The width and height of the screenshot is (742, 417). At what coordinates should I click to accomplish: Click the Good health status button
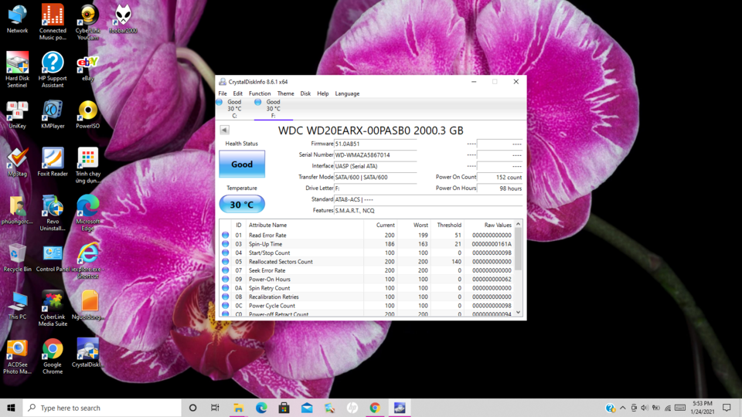pos(242,164)
